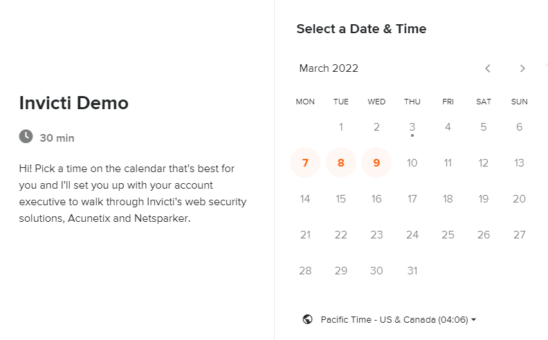Click the Invicti Demo heading
This screenshot has width=548, height=340.
74,103
